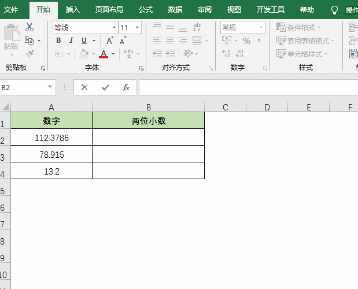Click the Cut scissors icon
358x289 pixels.
pos(29,27)
